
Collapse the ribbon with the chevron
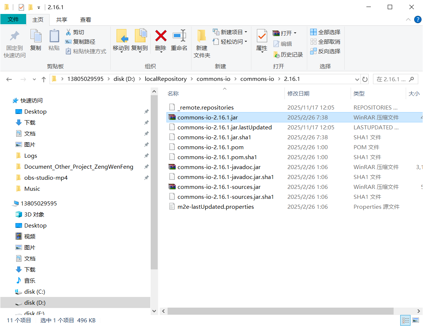pos(408,19)
